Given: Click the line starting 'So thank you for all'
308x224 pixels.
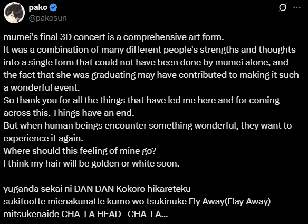Looking at the screenshot, I should click(x=141, y=101).
